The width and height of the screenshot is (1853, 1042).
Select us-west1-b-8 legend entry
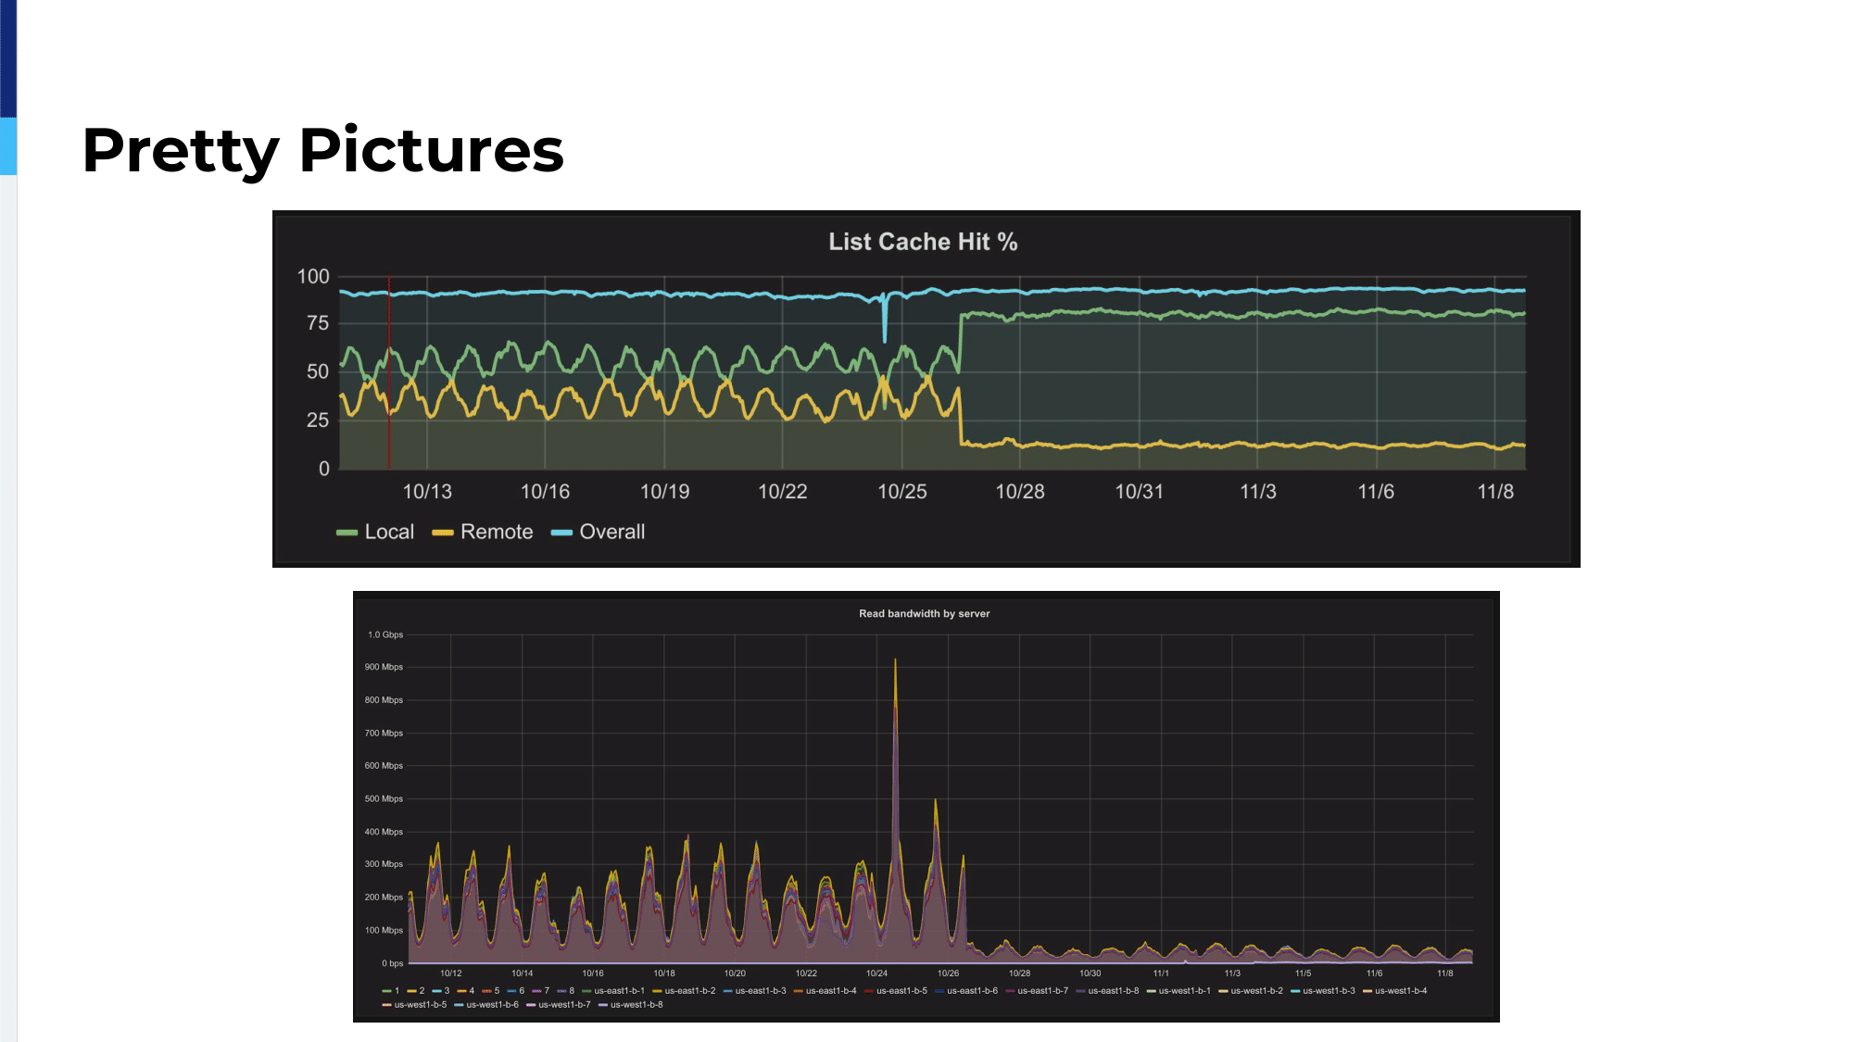(x=637, y=1005)
